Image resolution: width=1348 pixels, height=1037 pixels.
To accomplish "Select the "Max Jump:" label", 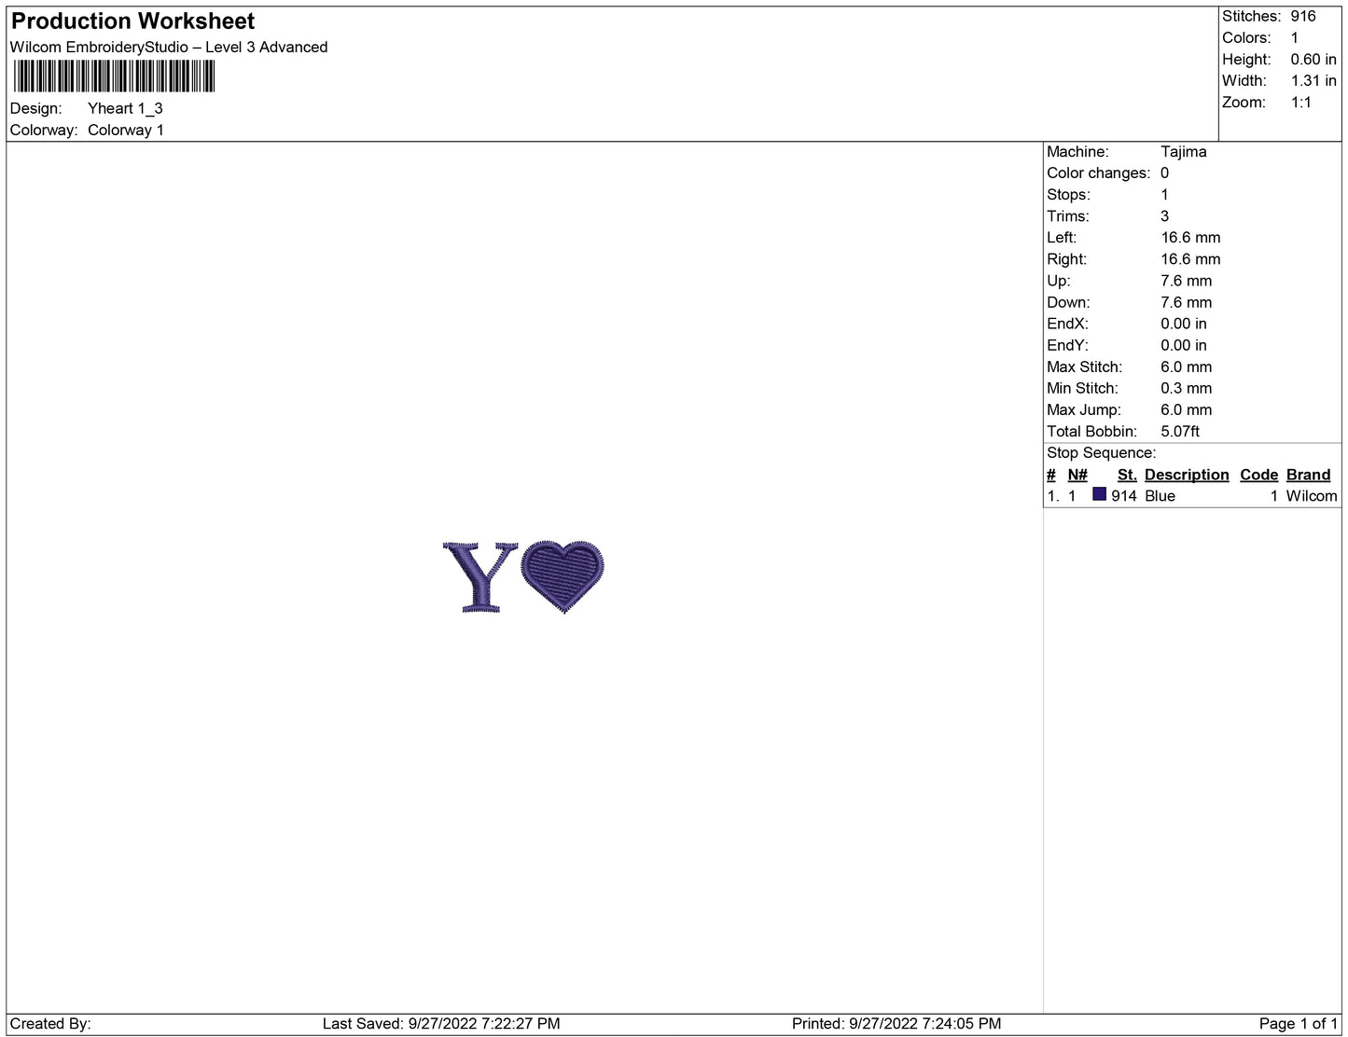I will pyautogui.click(x=1082, y=409).
